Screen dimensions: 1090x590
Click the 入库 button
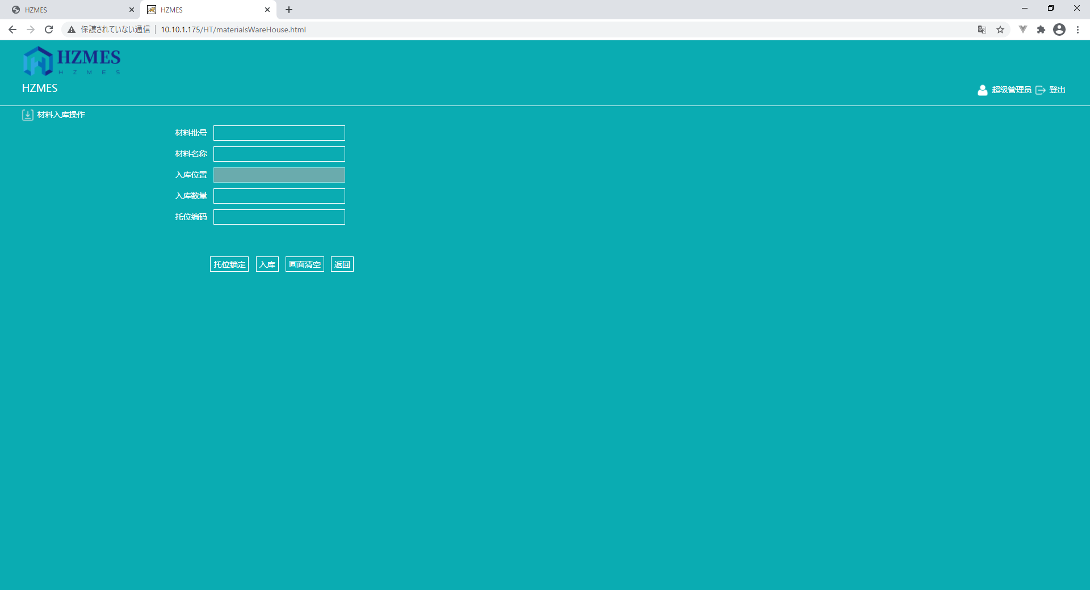click(267, 264)
